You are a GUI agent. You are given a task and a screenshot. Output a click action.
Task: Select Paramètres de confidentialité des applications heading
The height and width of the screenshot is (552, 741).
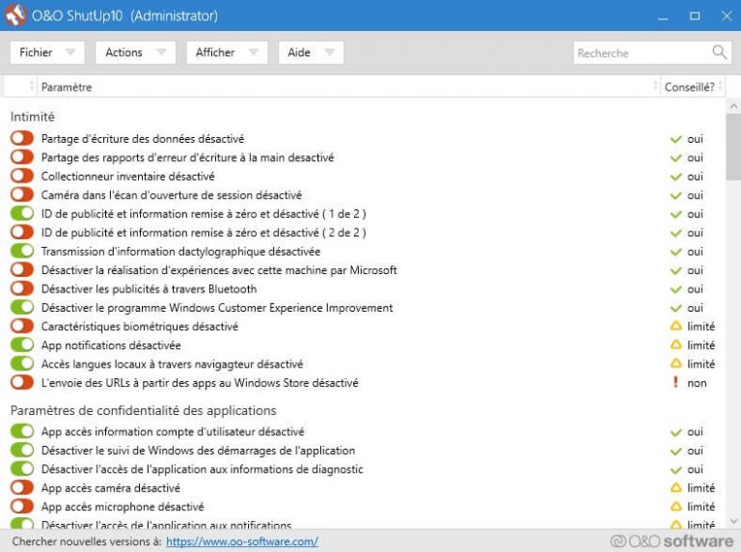pyautogui.click(x=143, y=410)
